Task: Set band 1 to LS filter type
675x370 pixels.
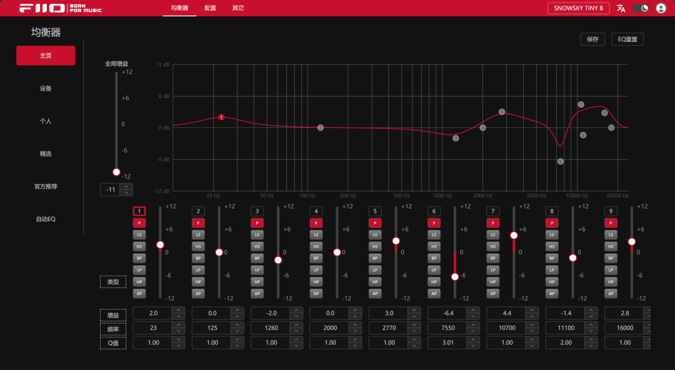Action: (139, 235)
